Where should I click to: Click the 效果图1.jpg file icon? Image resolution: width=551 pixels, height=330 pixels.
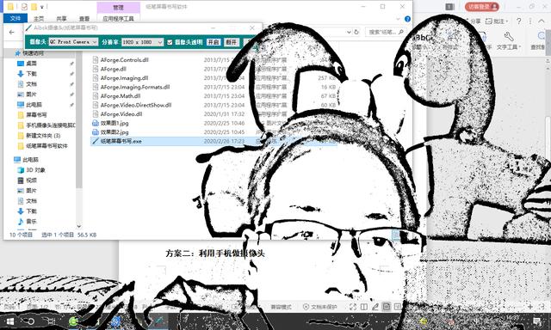point(96,123)
